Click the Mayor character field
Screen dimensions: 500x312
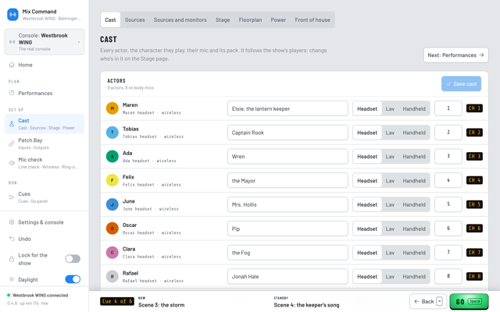point(287,180)
